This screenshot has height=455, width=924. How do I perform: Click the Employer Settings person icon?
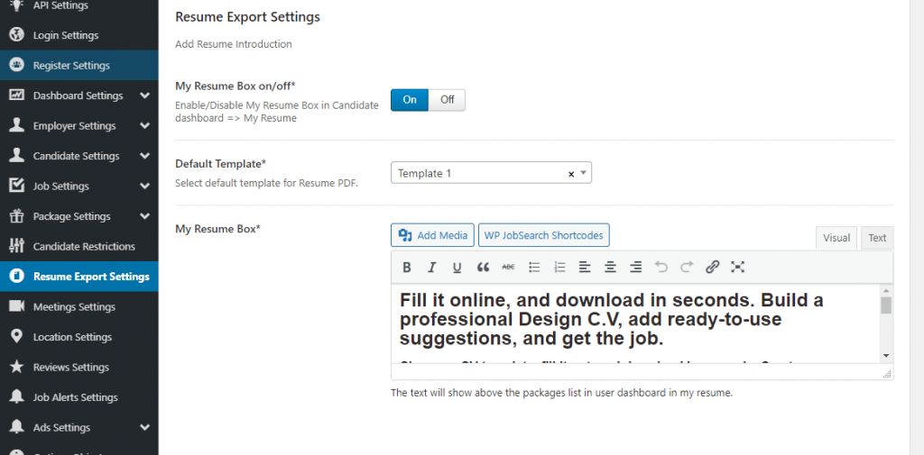click(x=16, y=125)
